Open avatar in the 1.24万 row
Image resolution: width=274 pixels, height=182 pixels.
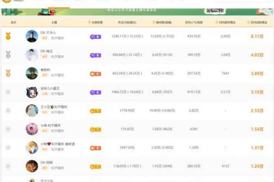click(32, 166)
